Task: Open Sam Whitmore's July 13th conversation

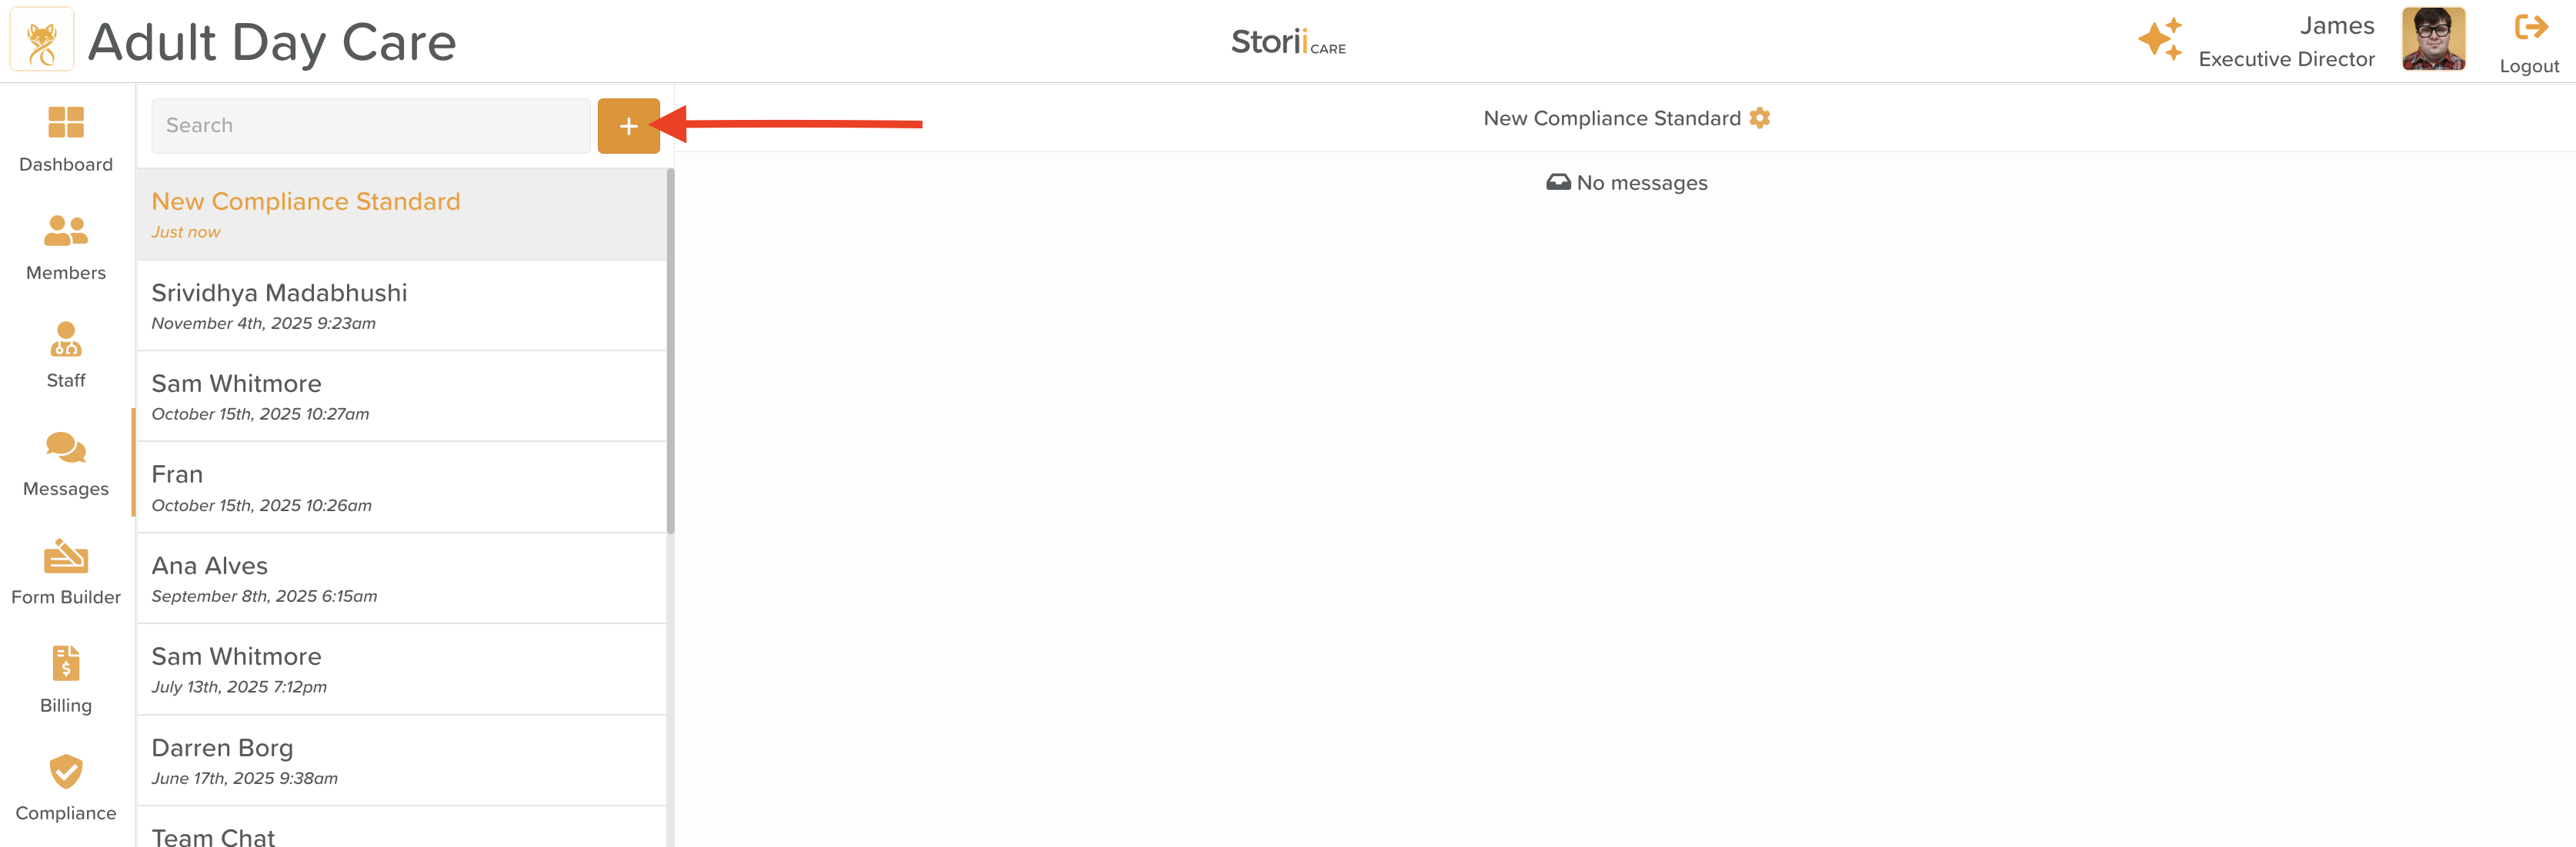Action: 401,669
